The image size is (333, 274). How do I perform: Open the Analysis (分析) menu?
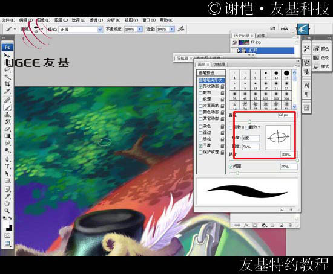pyautogui.click(x=114, y=20)
